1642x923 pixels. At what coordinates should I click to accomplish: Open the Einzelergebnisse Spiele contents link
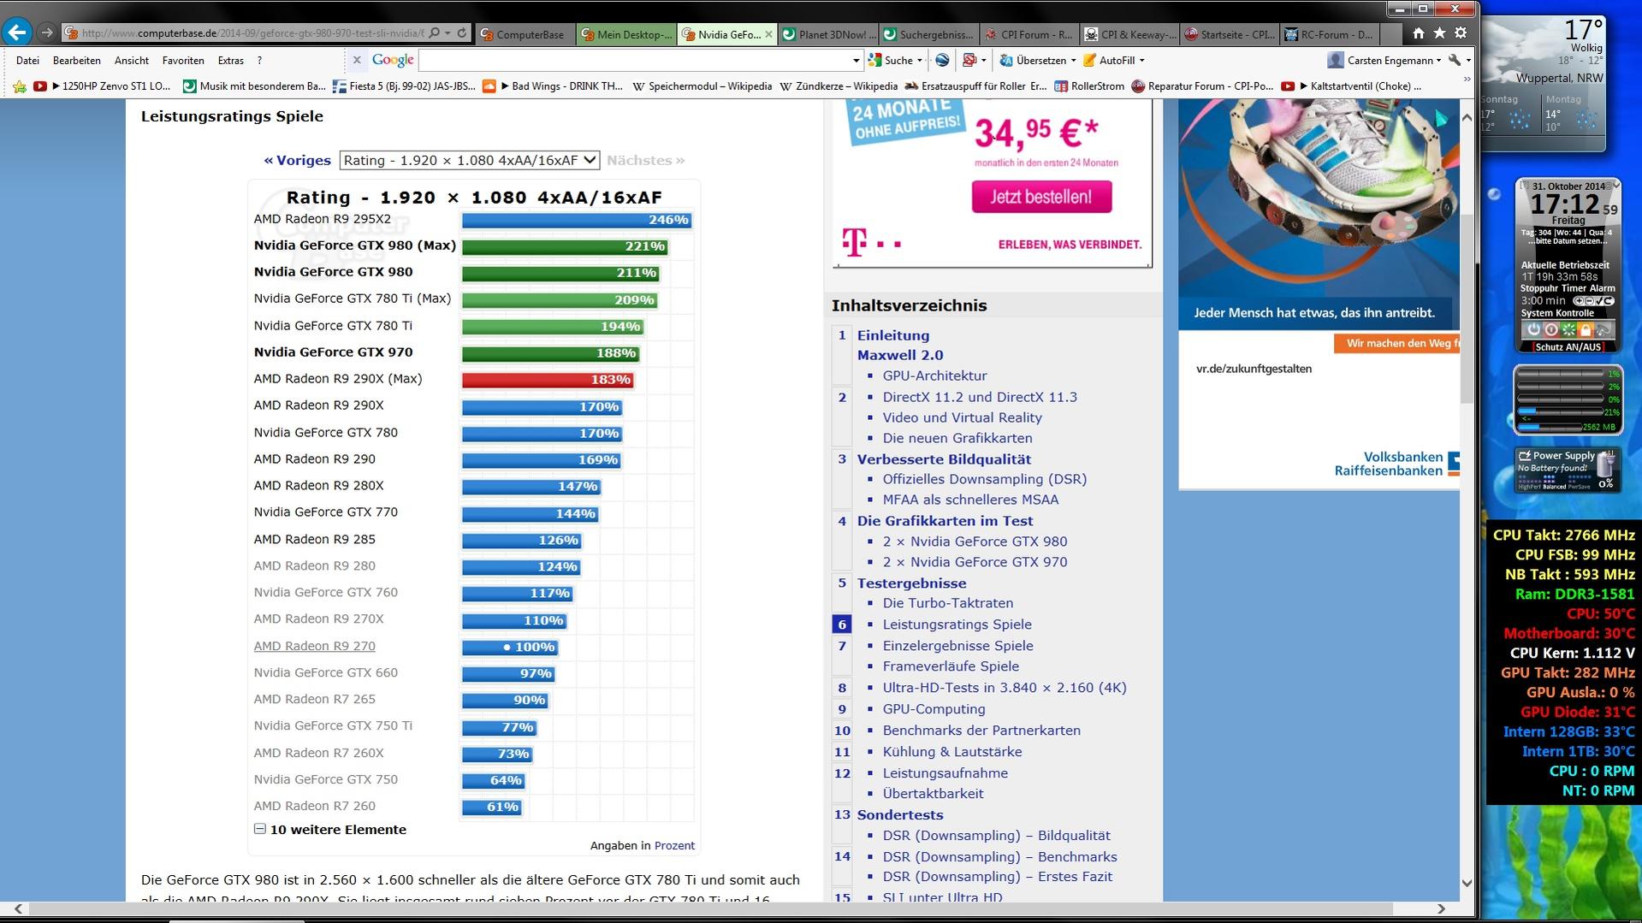pyautogui.click(x=957, y=646)
